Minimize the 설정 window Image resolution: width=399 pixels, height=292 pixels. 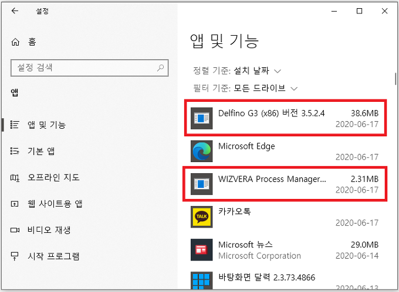(x=334, y=11)
